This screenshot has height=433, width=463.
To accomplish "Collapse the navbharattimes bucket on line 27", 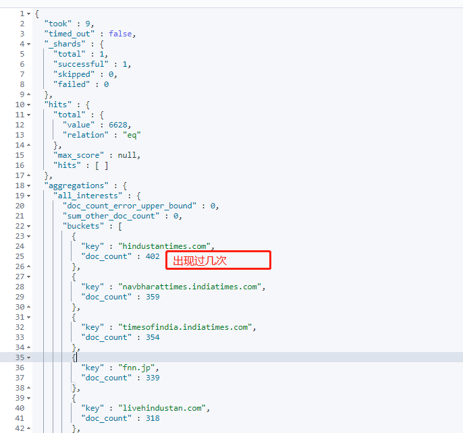I will (28, 277).
